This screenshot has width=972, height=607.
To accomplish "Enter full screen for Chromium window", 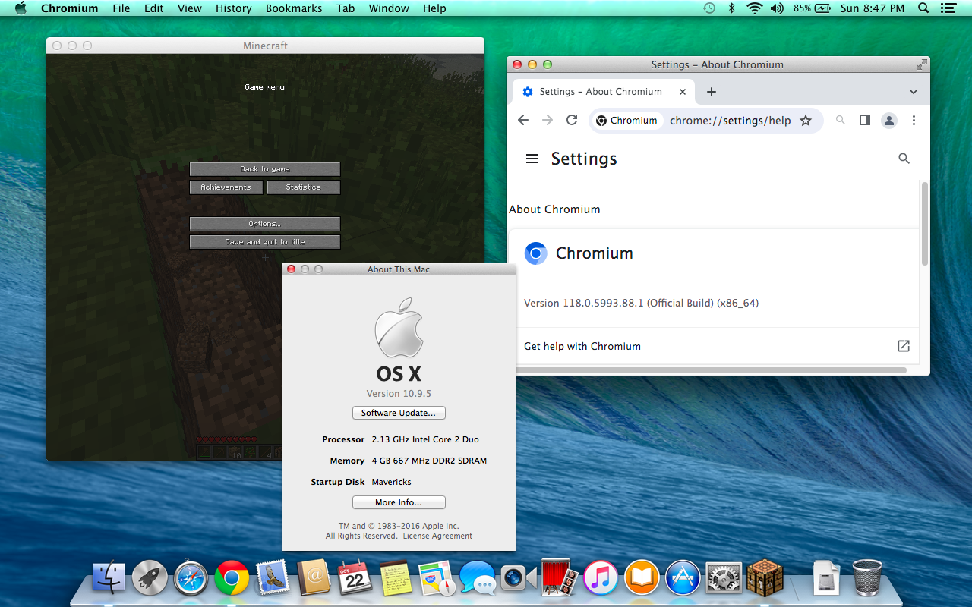I will [x=921, y=64].
